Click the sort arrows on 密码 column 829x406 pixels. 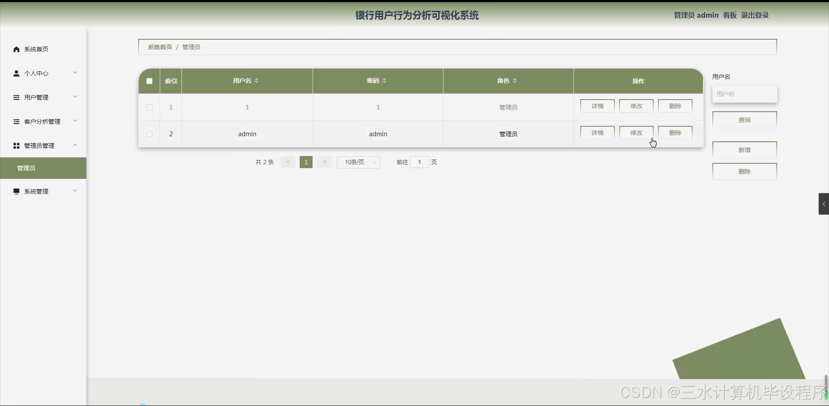point(385,81)
